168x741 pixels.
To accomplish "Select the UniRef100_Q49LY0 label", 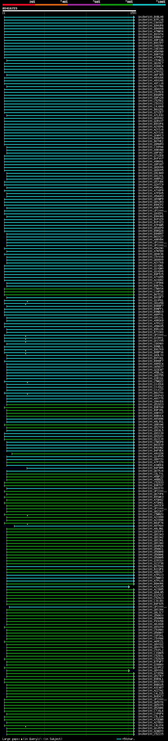I will [151, 355].
